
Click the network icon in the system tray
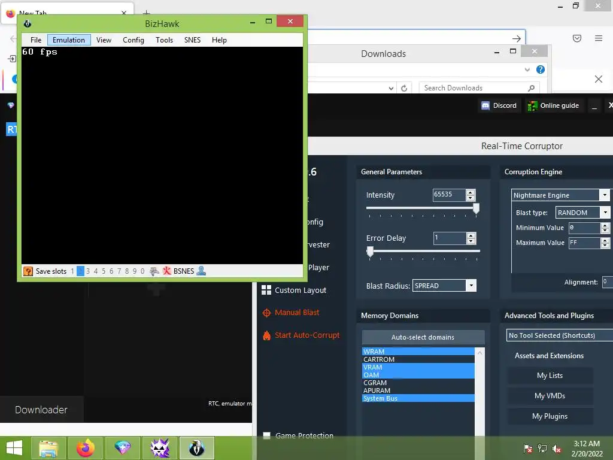click(x=542, y=449)
